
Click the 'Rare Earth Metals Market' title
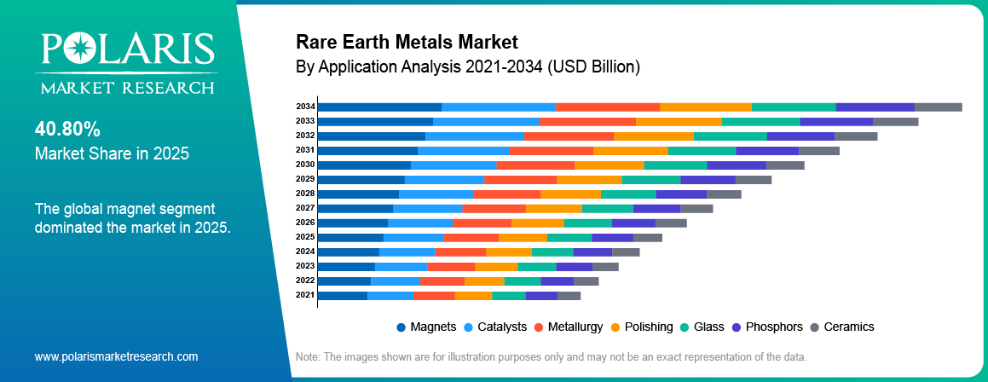[407, 43]
